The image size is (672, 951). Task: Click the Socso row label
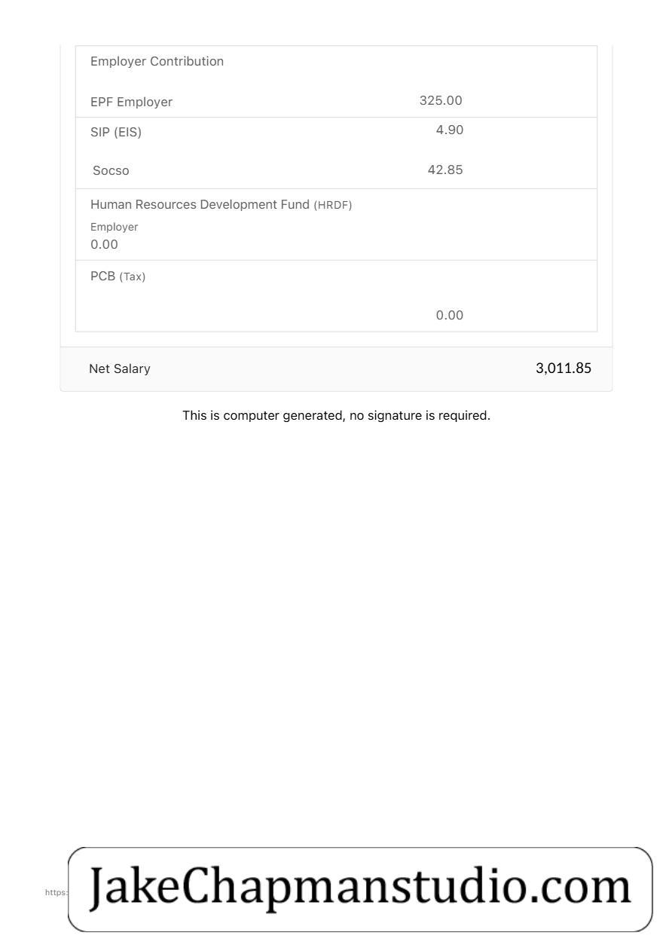tap(111, 170)
